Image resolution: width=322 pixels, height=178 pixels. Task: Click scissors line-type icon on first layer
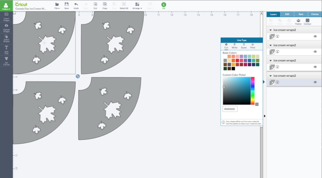point(277,36)
